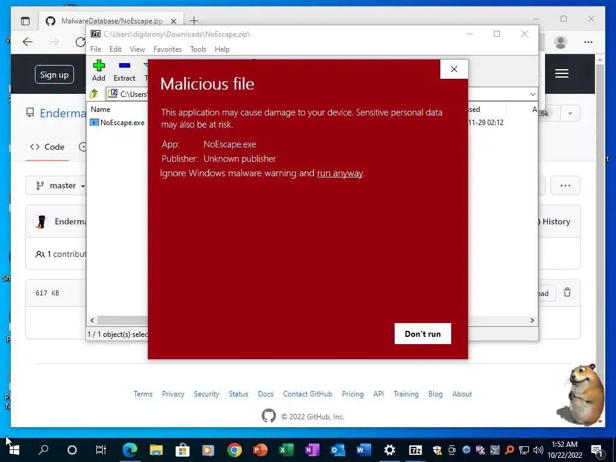Open the Blog footer link

(436, 394)
